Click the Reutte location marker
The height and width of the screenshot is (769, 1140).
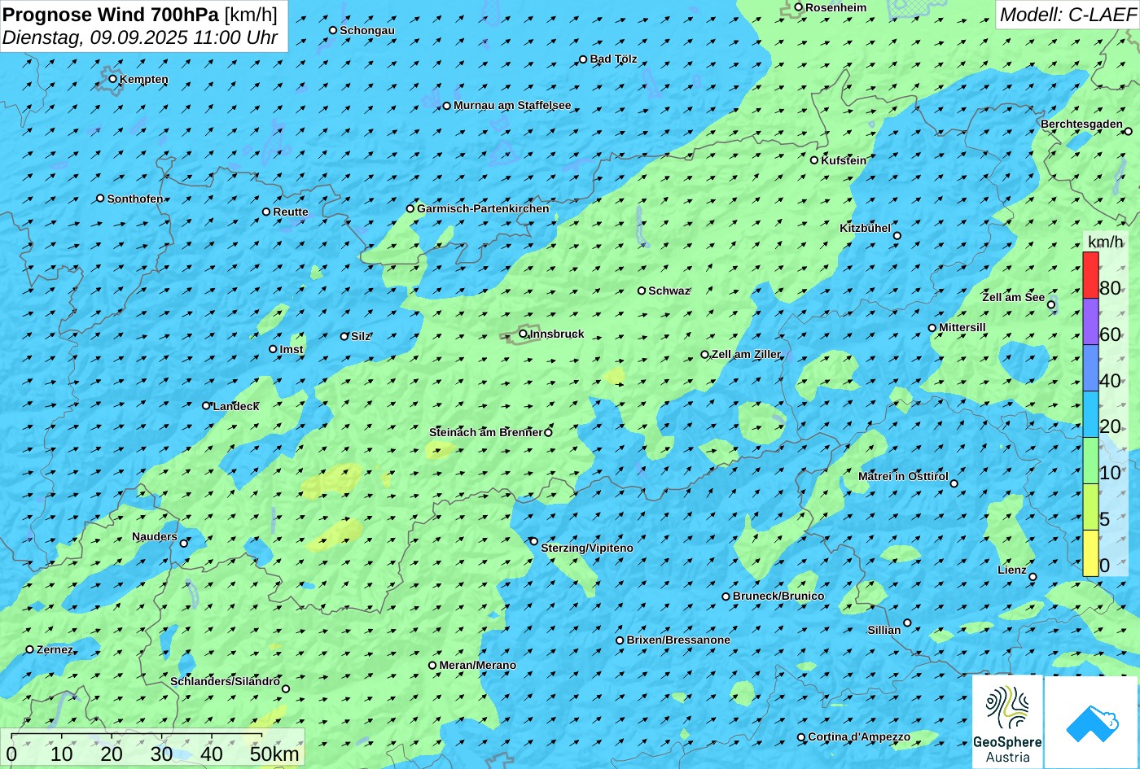266,212
